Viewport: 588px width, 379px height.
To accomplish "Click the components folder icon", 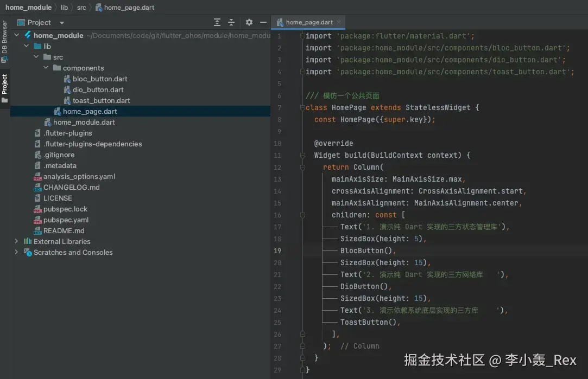I will [x=57, y=68].
